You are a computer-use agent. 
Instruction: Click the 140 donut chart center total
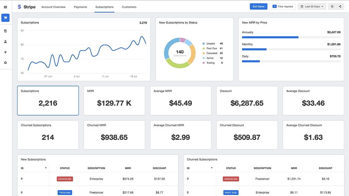[x=180, y=52]
